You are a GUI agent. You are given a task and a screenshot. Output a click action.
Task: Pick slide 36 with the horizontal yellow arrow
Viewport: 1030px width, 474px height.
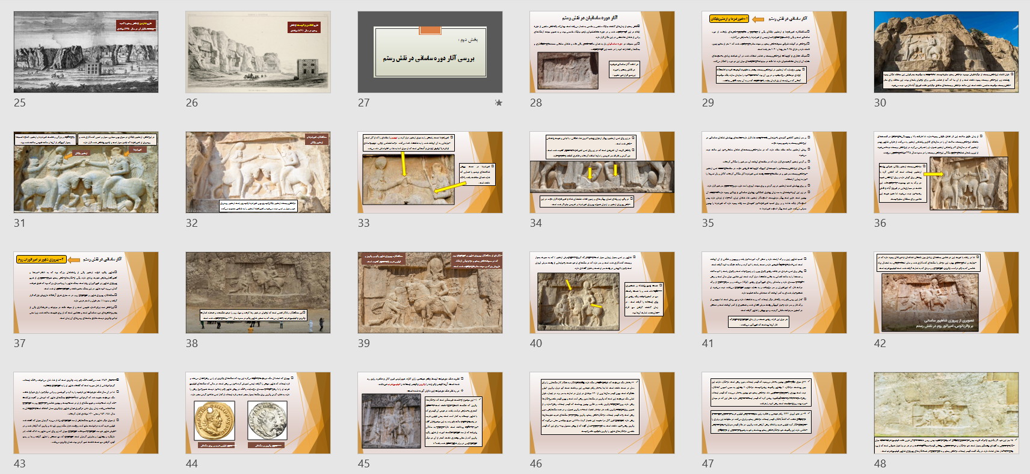946,172
